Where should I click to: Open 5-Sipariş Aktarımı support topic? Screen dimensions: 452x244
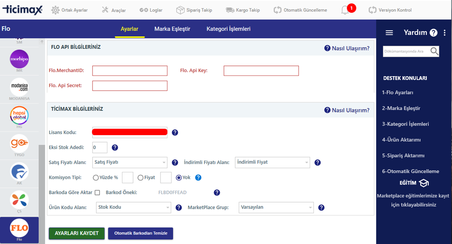coord(403,156)
